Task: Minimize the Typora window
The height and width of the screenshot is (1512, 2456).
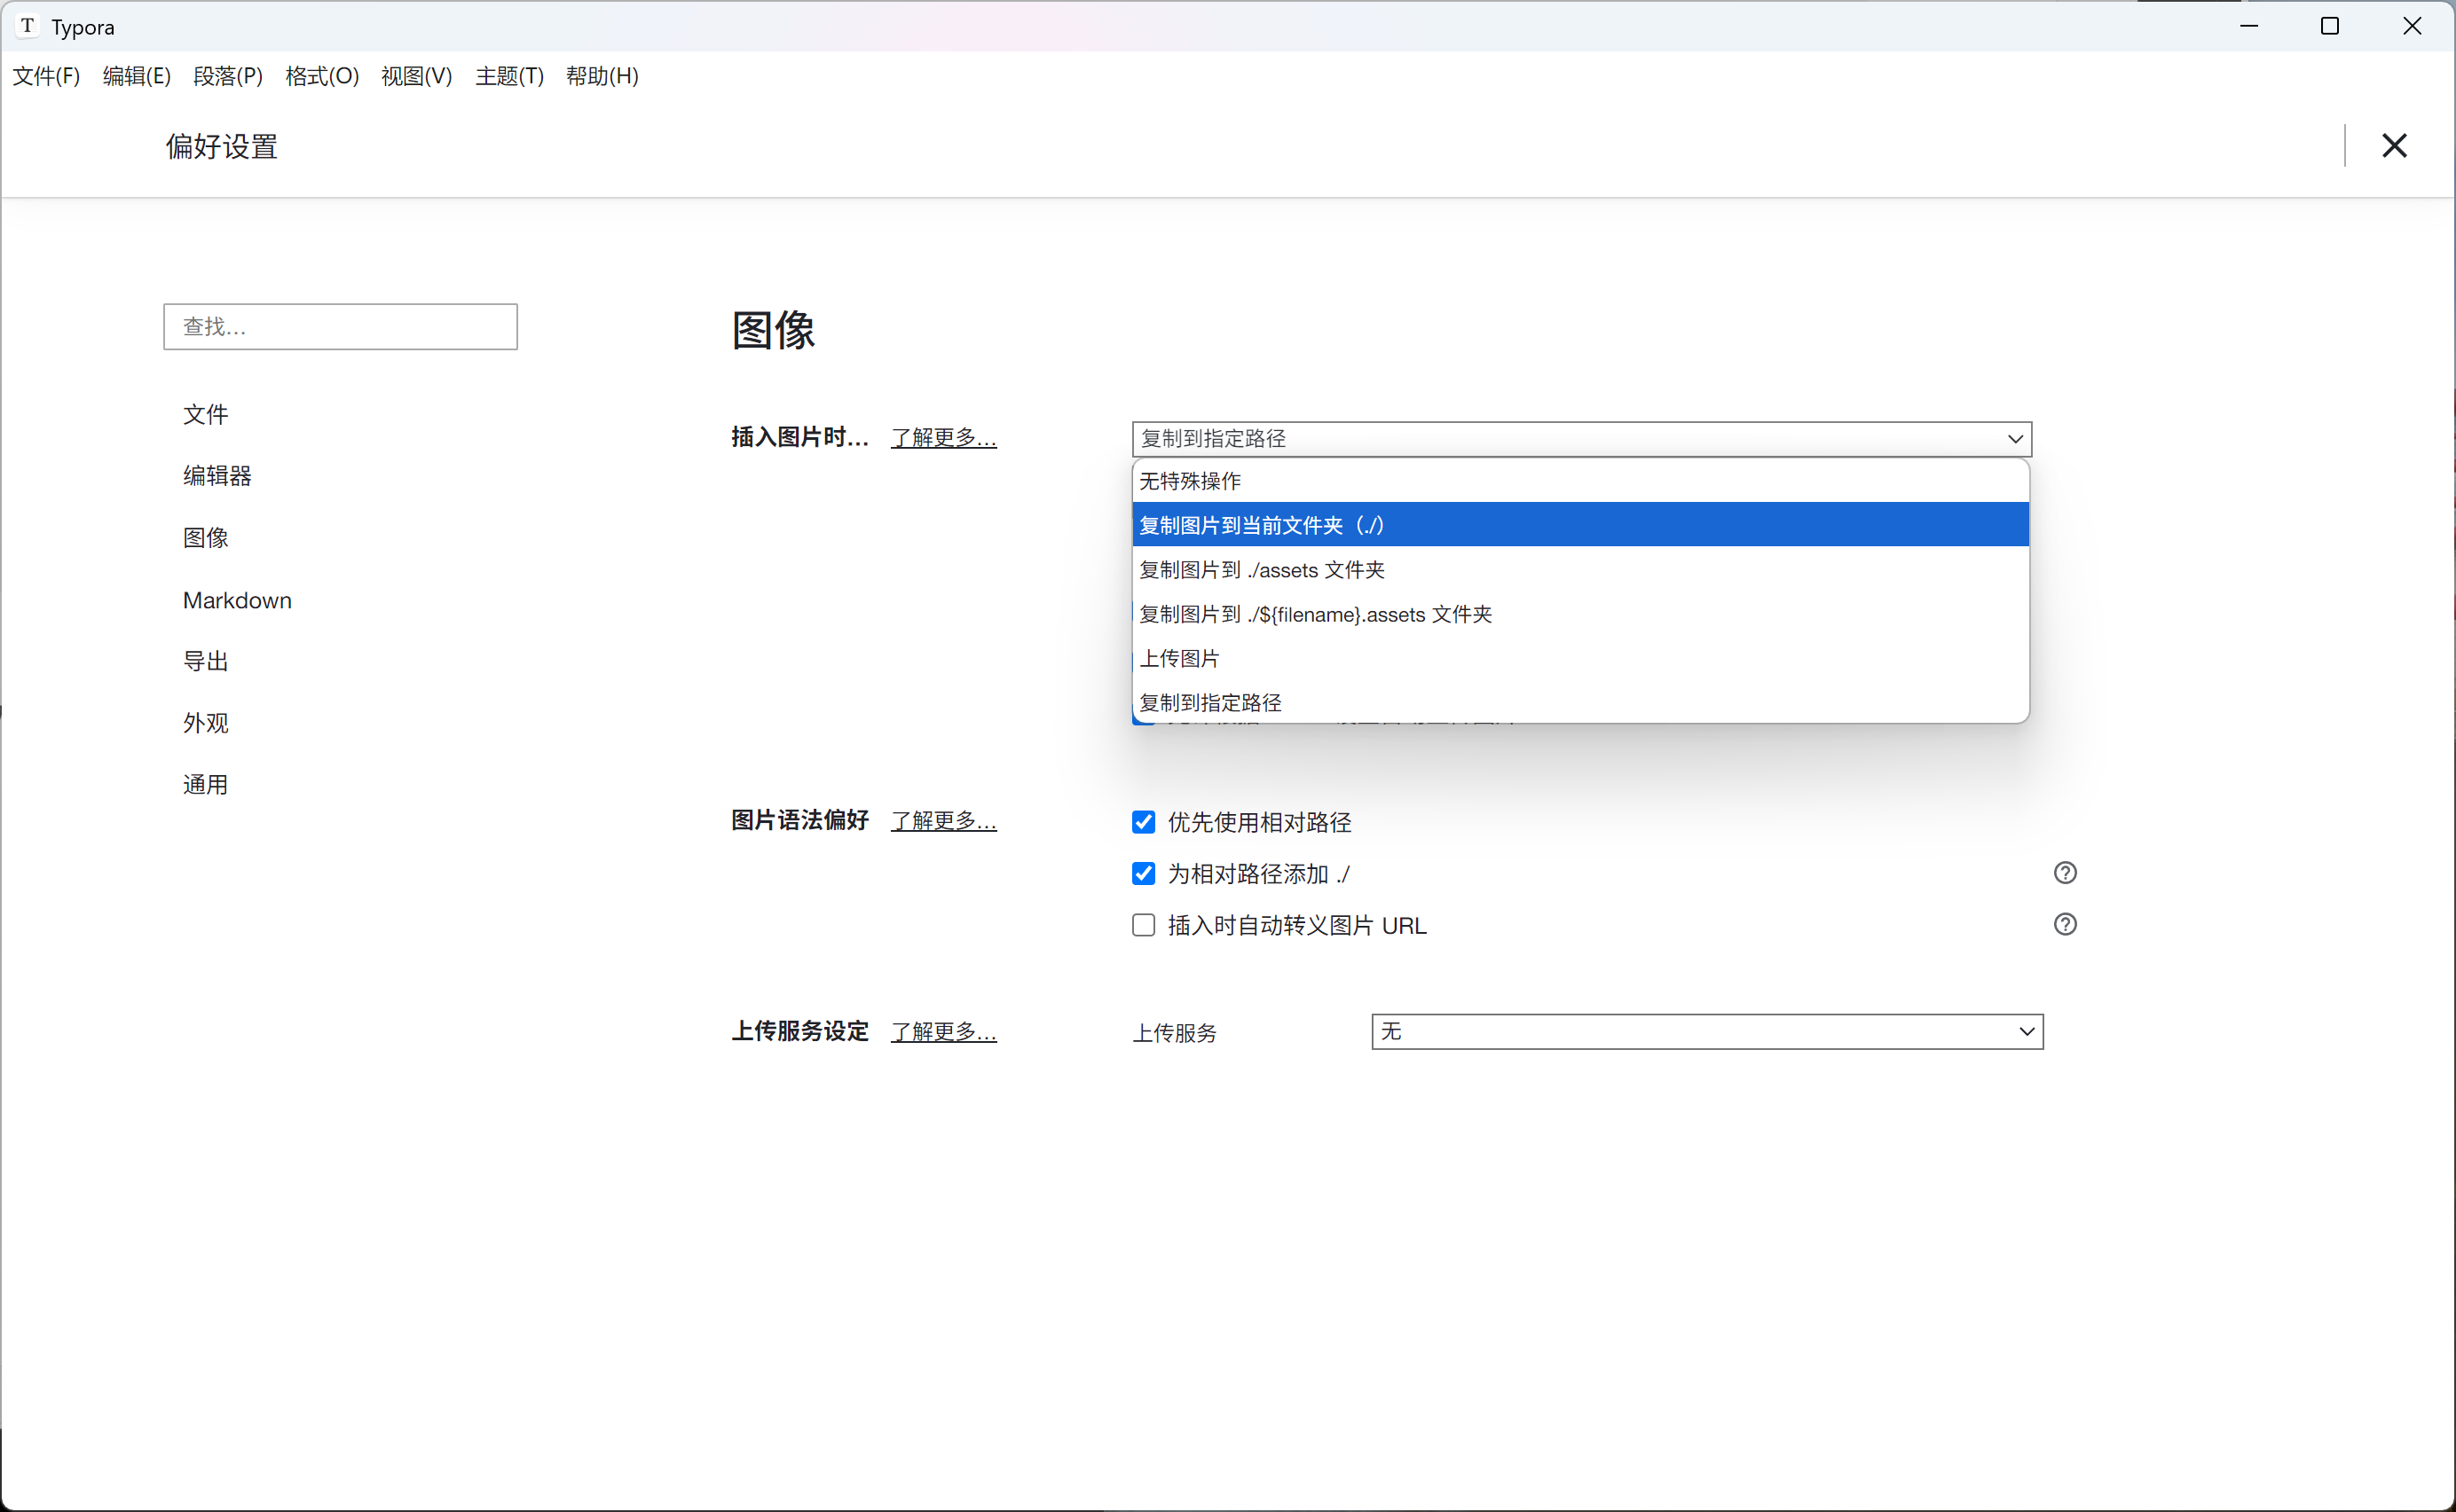Action: click(2249, 26)
